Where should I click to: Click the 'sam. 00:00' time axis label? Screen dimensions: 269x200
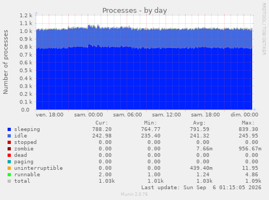(88, 115)
